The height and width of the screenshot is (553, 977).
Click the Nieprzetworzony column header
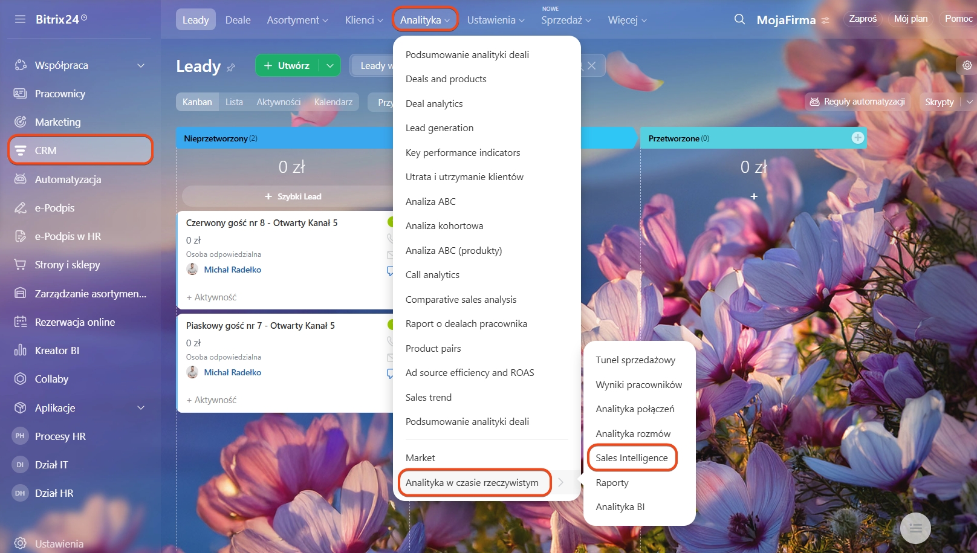(x=285, y=138)
